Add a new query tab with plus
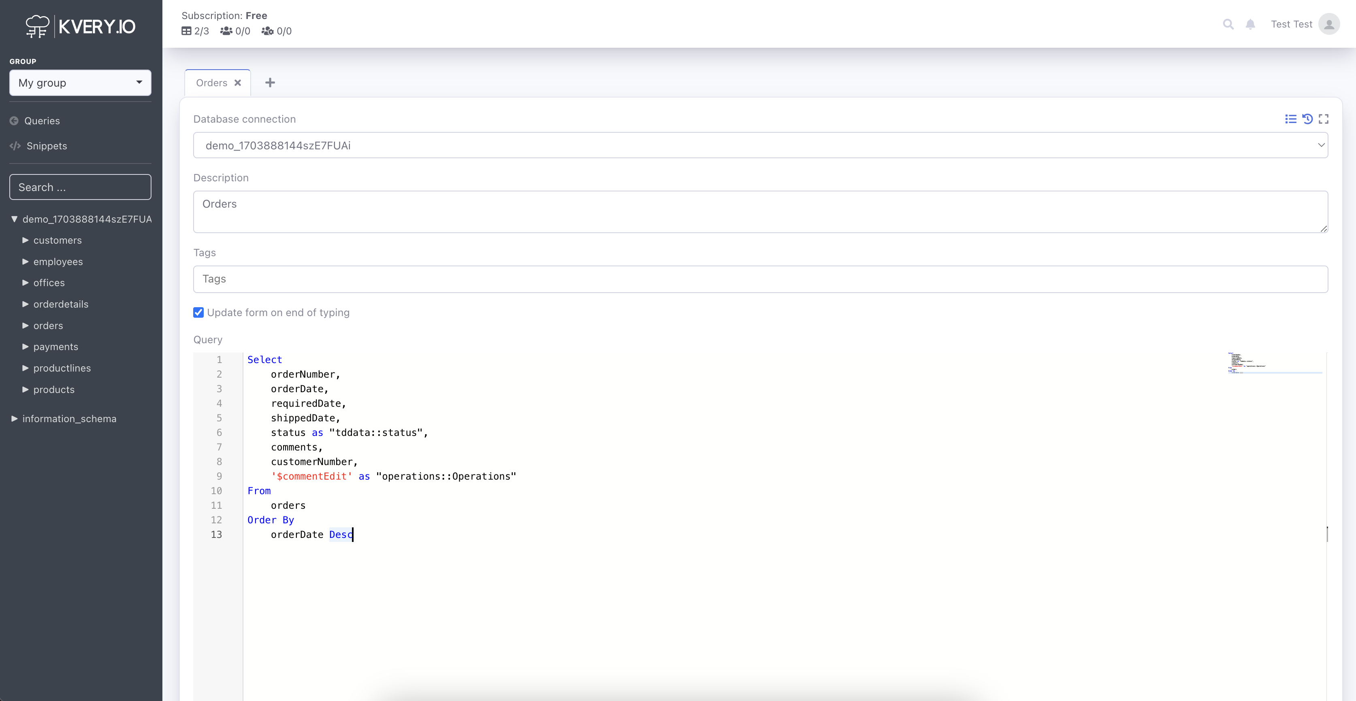The width and height of the screenshot is (1356, 701). click(x=270, y=83)
